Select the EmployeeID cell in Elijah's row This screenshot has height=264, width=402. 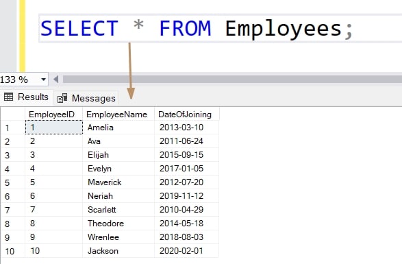tap(54, 155)
